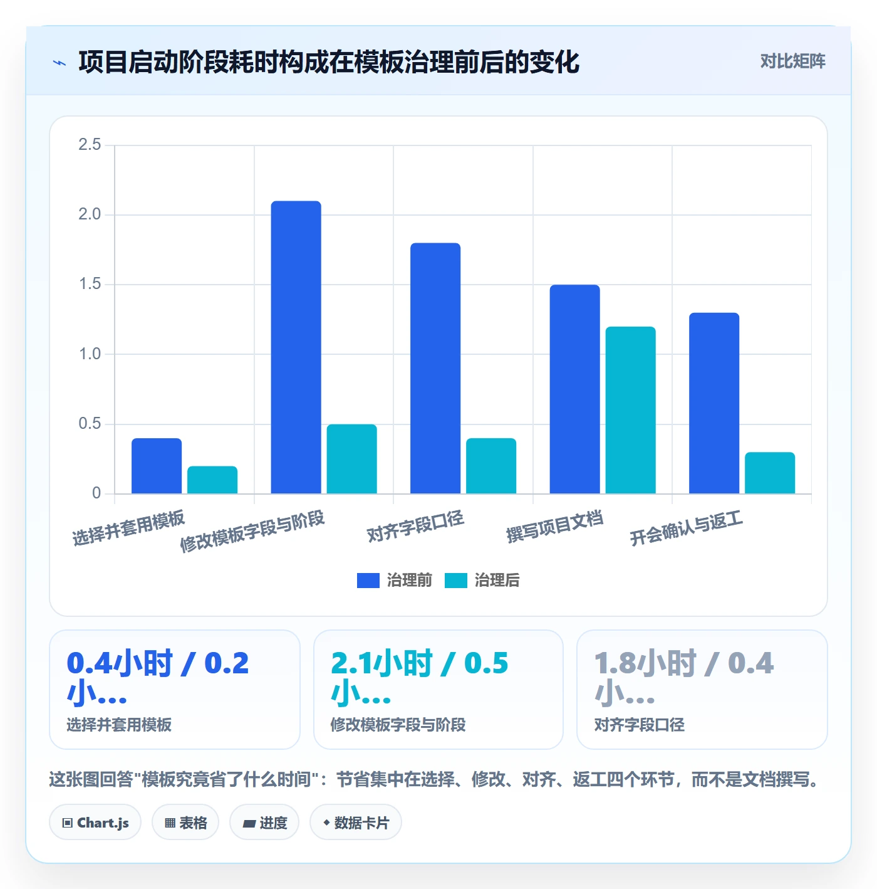Click the 2.5 y-axis tick value
The height and width of the screenshot is (889, 877).
[90, 145]
